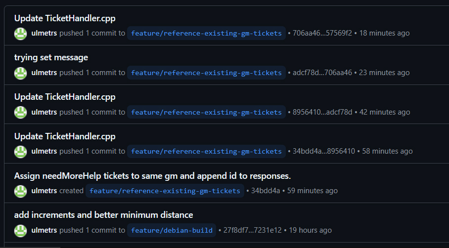This screenshot has width=449, height=248.
Task: Click ulmetrs avatar in 59 minutes ago row
Action: 21,191
